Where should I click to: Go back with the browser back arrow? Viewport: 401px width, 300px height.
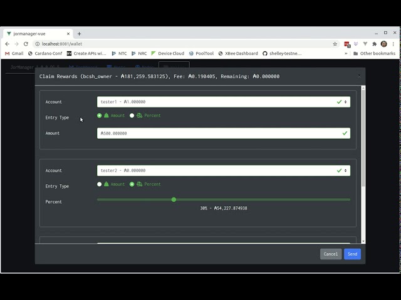[7, 44]
